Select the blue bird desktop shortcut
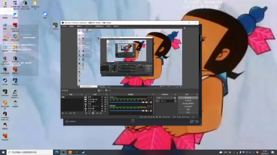 click(45, 15)
